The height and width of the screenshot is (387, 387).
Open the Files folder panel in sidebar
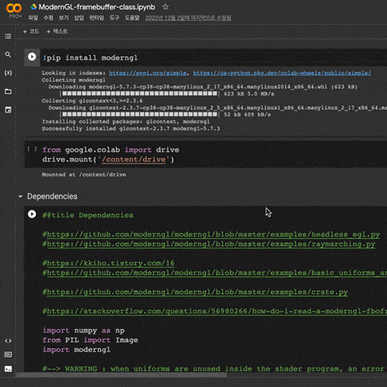tap(8, 91)
